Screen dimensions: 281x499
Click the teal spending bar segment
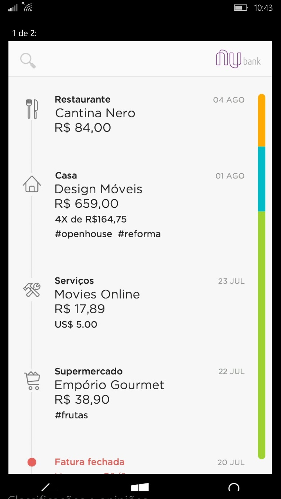tap(262, 179)
